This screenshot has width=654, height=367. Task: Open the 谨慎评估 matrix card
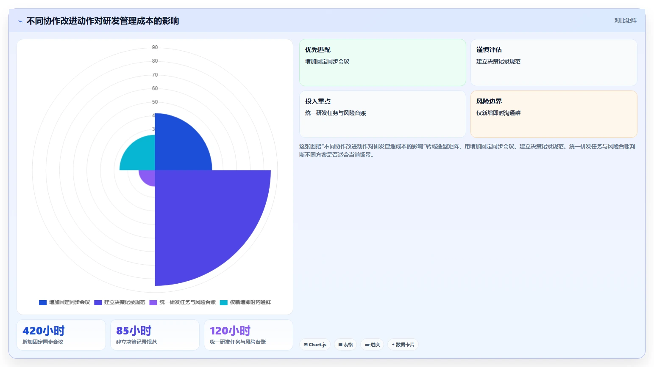pos(554,63)
